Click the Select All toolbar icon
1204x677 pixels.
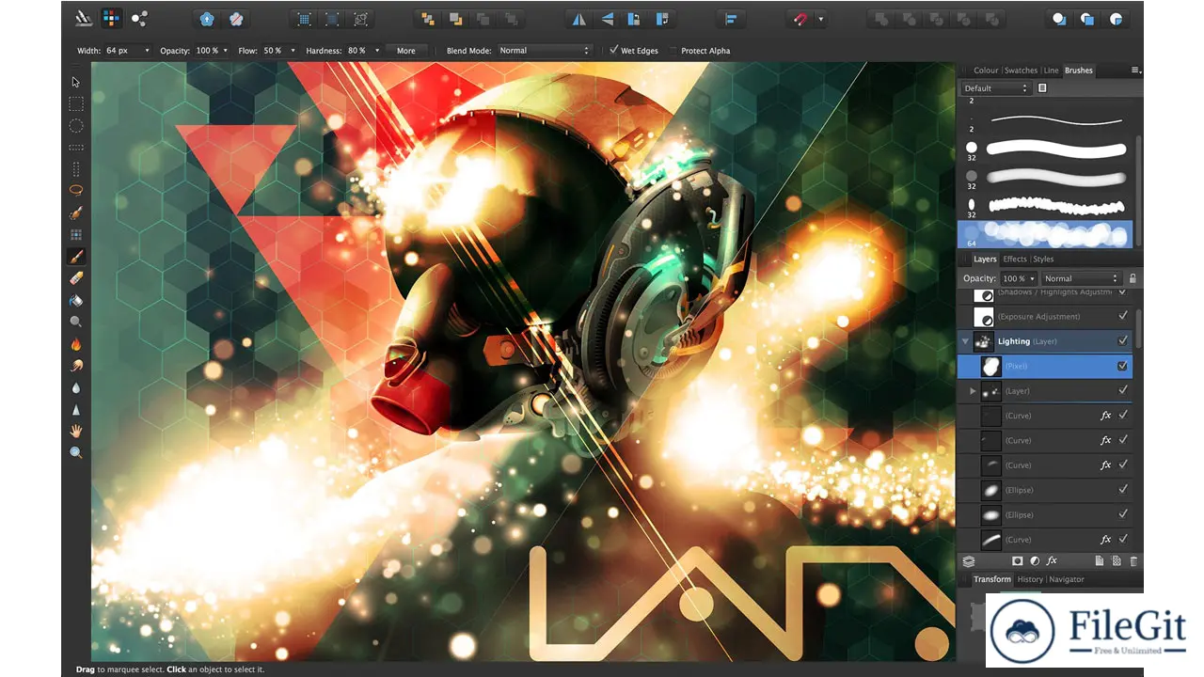coord(304,18)
